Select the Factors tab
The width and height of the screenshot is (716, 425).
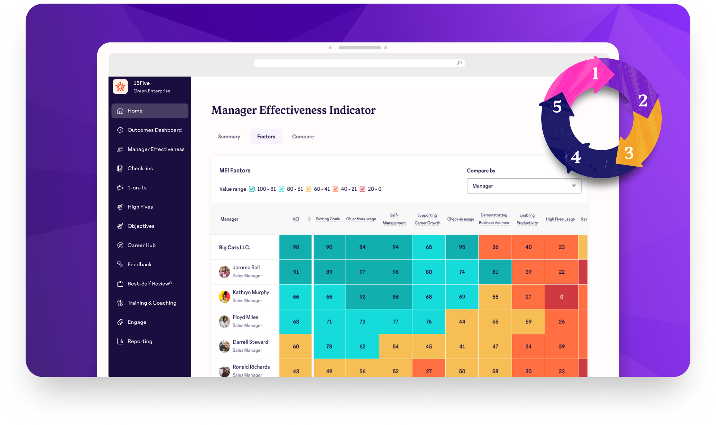pos(266,137)
